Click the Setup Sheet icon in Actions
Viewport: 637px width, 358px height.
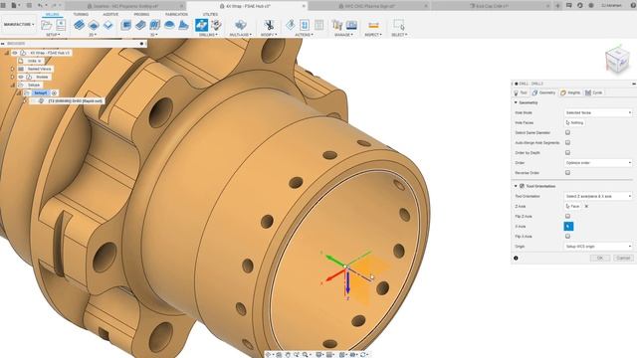pyautogui.click(x=319, y=25)
